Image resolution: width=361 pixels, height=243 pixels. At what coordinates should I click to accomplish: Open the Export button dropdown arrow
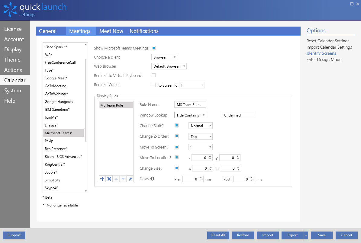pyautogui.click(x=306, y=235)
